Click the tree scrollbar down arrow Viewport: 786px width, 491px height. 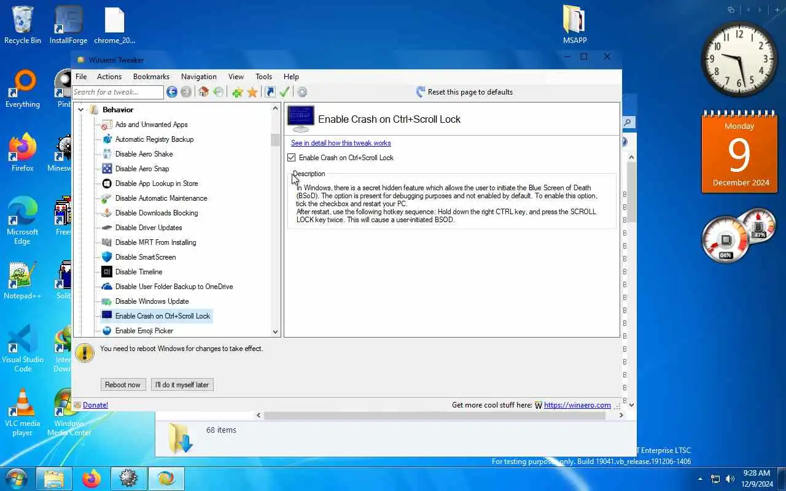coord(275,331)
